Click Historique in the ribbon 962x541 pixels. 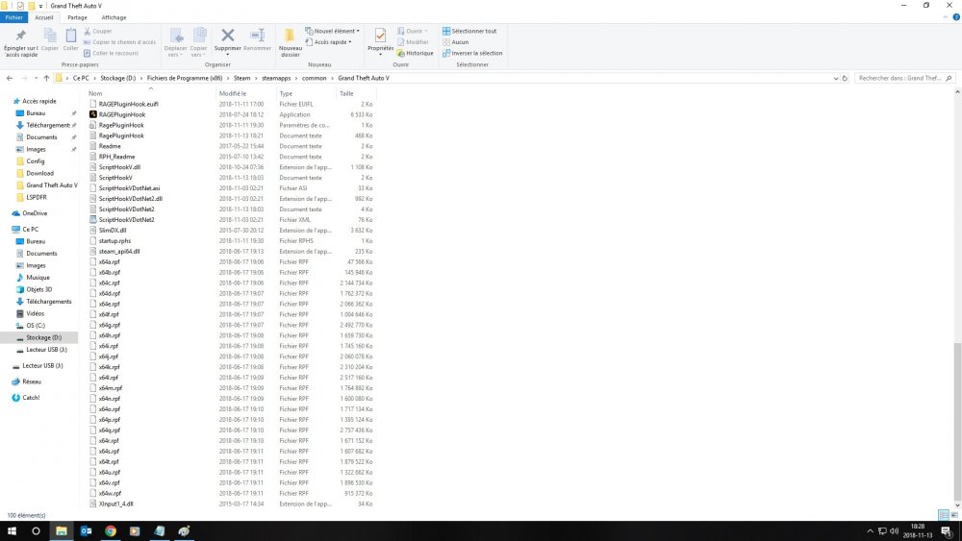click(x=415, y=53)
